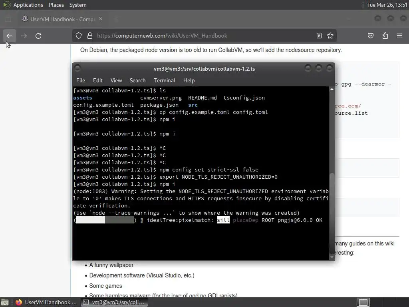Click 'config.example.toml' in ls output
409x307 pixels.
point(103,105)
